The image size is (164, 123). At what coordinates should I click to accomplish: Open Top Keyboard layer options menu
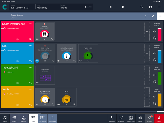(x=31, y=67)
